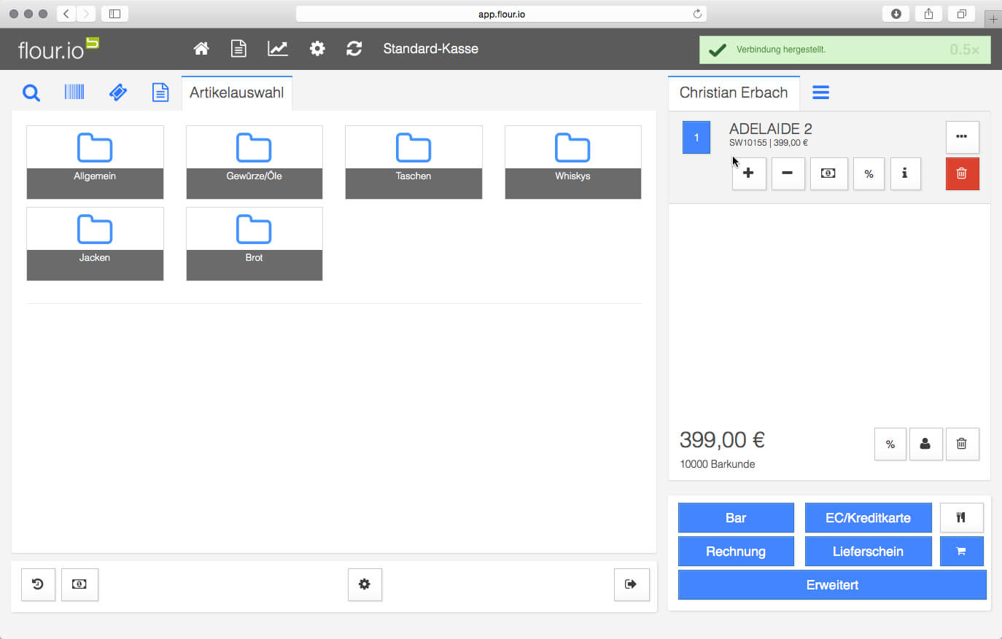Delete ADELAIDE 2 with red trash button
The height and width of the screenshot is (639, 1002).
tap(962, 173)
